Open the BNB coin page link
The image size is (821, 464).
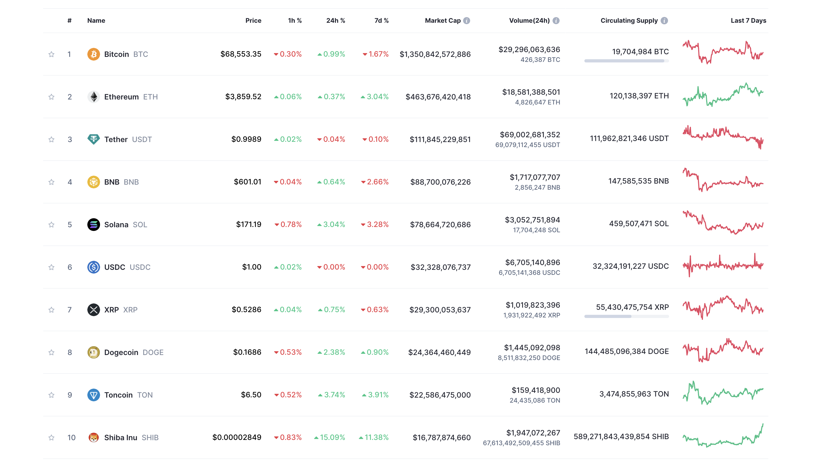[x=112, y=182]
